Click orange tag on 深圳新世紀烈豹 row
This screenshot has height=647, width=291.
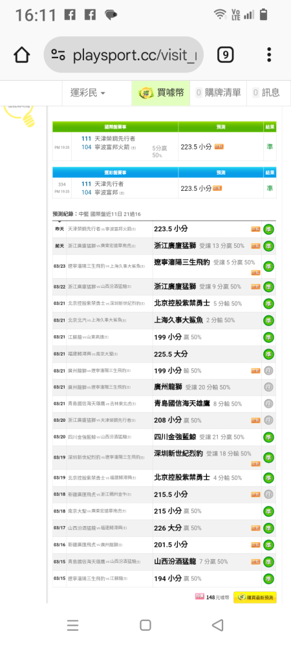(255, 464)
